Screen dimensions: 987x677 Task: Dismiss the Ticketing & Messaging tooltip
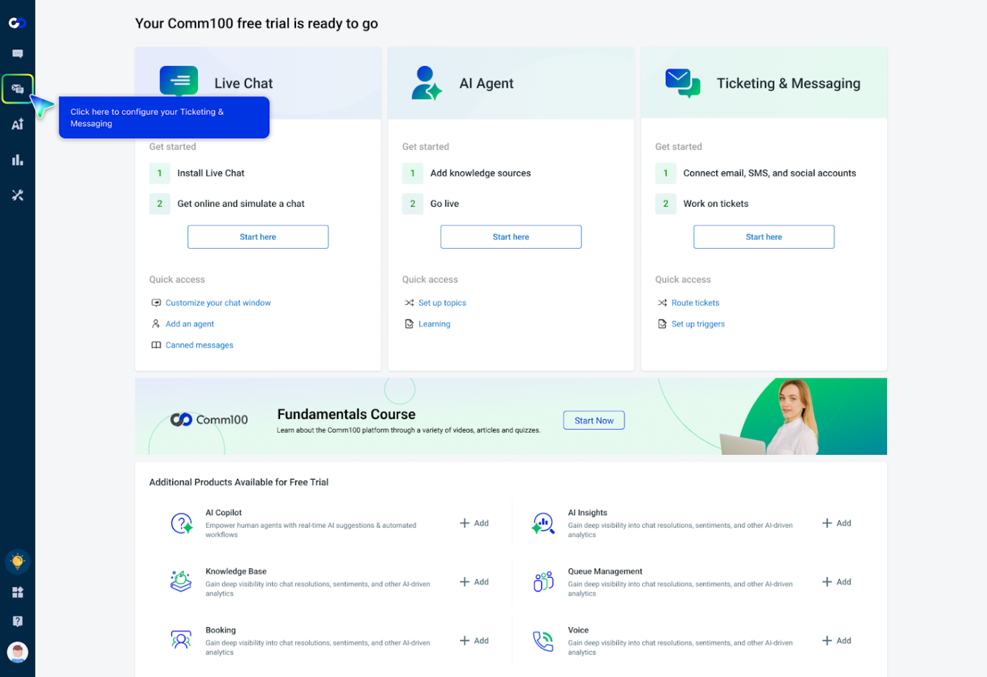click(x=164, y=117)
